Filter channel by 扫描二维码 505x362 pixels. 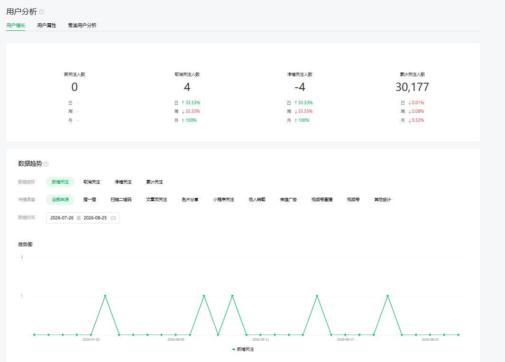click(121, 199)
